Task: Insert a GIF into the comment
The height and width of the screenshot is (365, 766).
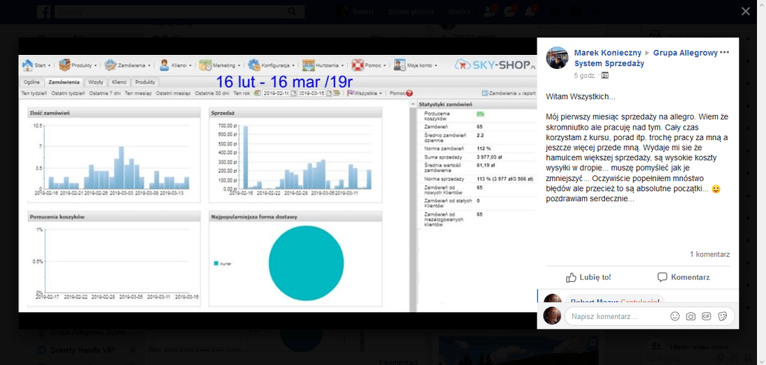Action: pos(706,316)
